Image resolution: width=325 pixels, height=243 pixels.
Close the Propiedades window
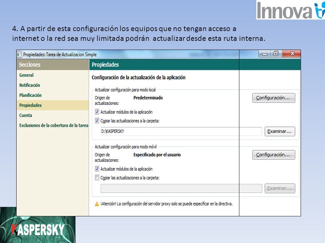292,54
